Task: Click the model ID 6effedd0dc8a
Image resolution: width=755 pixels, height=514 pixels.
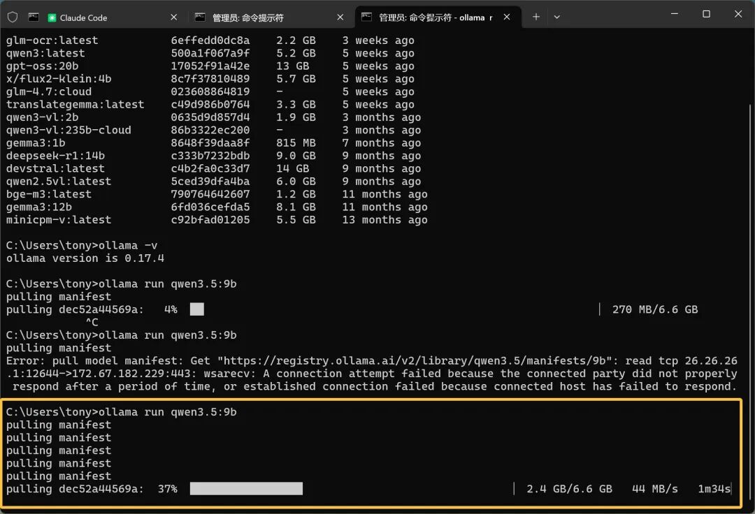Action: pyautogui.click(x=210, y=41)
